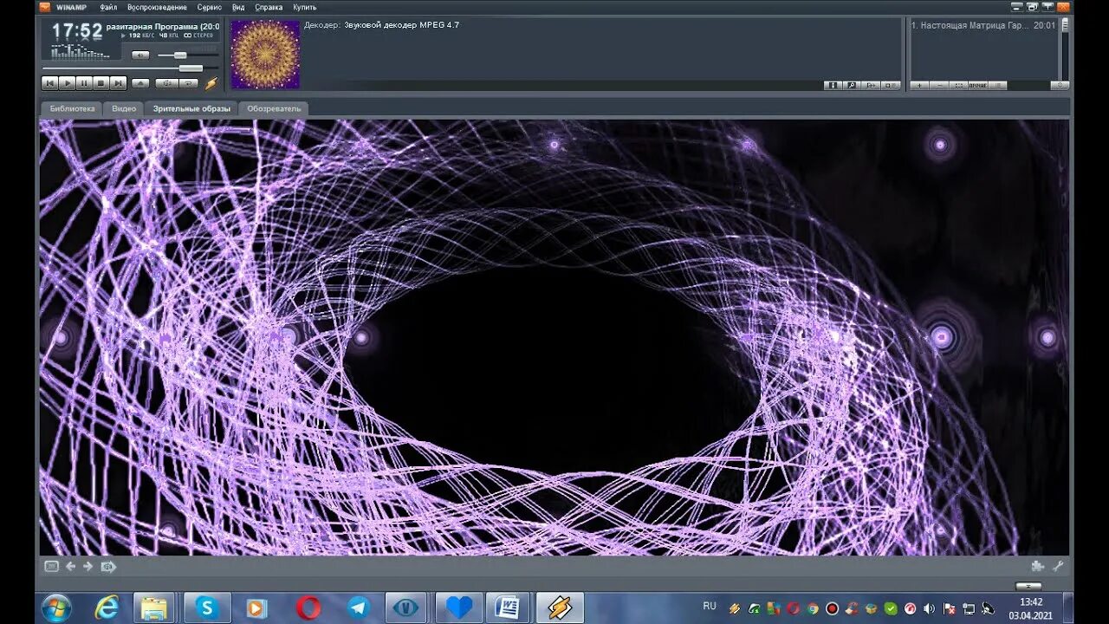Open the Обозреватель tab
1109x624 pixels.
274,108
